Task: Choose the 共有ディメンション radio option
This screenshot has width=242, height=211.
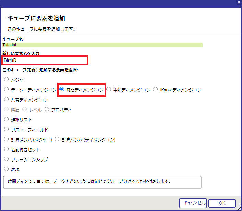Action: [x=6, y=100]
